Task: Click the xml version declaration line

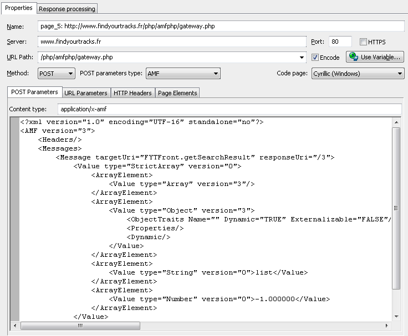Action: click(x=142, y=122)
